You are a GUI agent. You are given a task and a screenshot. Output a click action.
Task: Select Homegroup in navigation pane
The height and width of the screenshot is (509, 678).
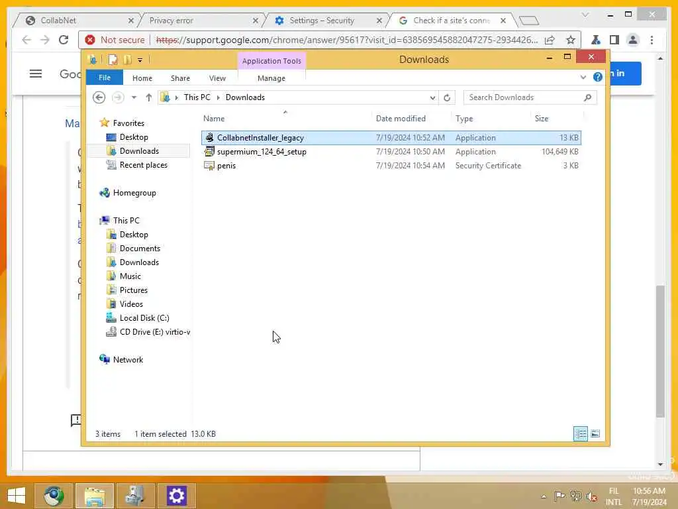134,193
